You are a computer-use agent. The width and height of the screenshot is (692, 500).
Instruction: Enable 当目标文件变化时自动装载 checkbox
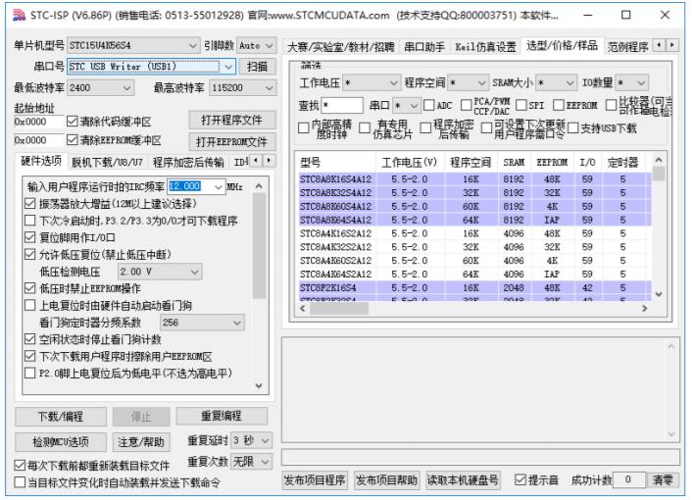[20, 482]
